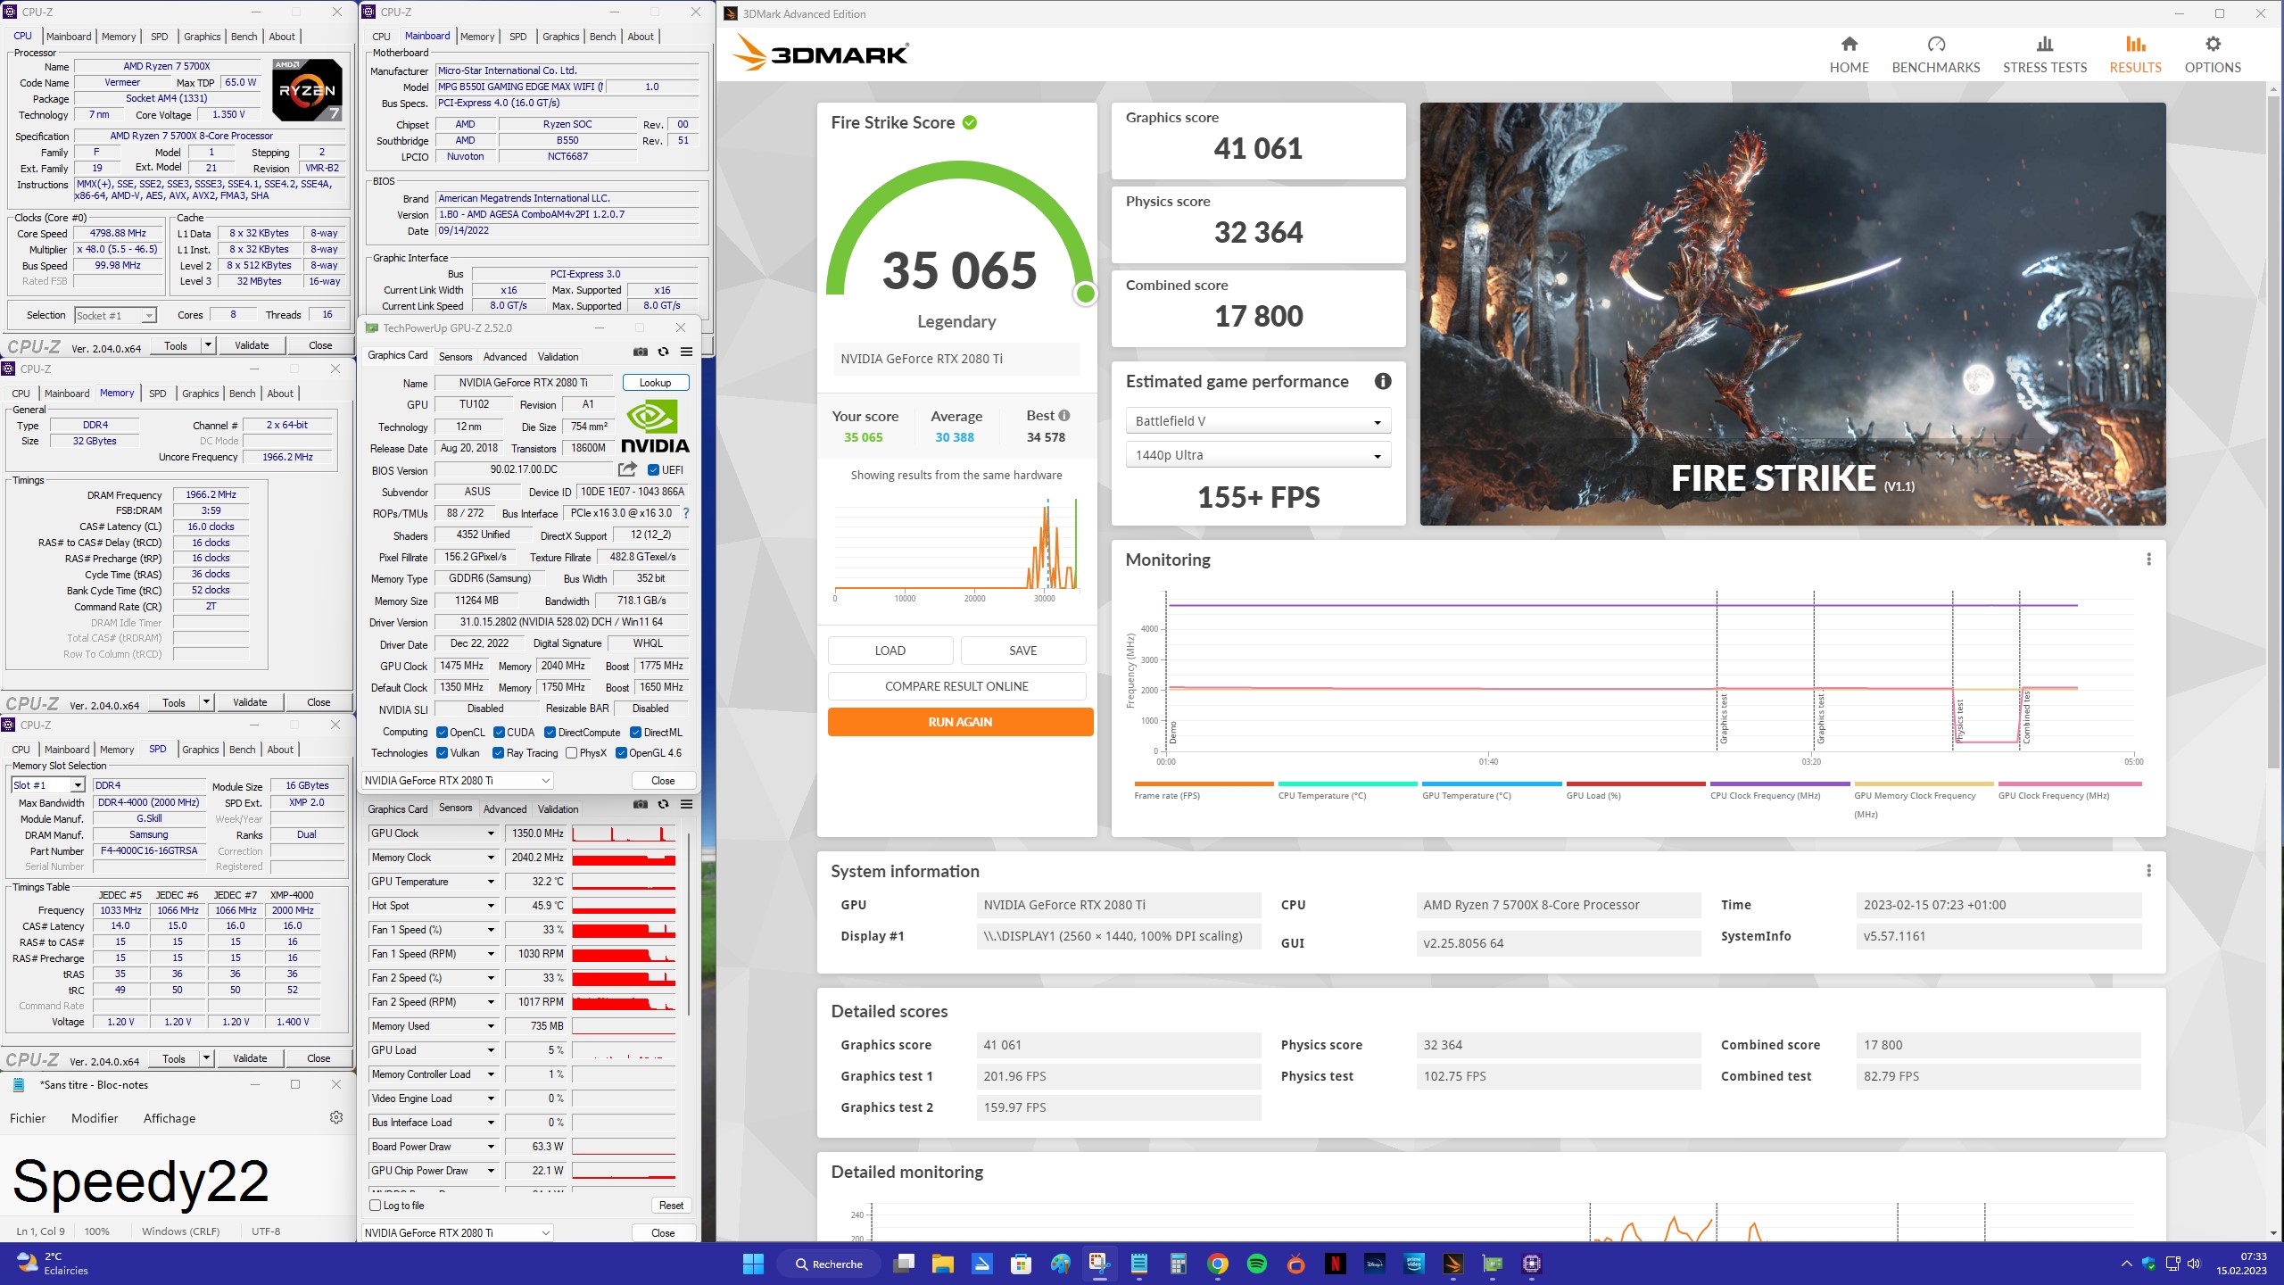The height and width of the screenshot is (1285, 2284).
Task: Toggle OpenCL computing checkbox
Action: pyautogui.click(x=442, y=733)
